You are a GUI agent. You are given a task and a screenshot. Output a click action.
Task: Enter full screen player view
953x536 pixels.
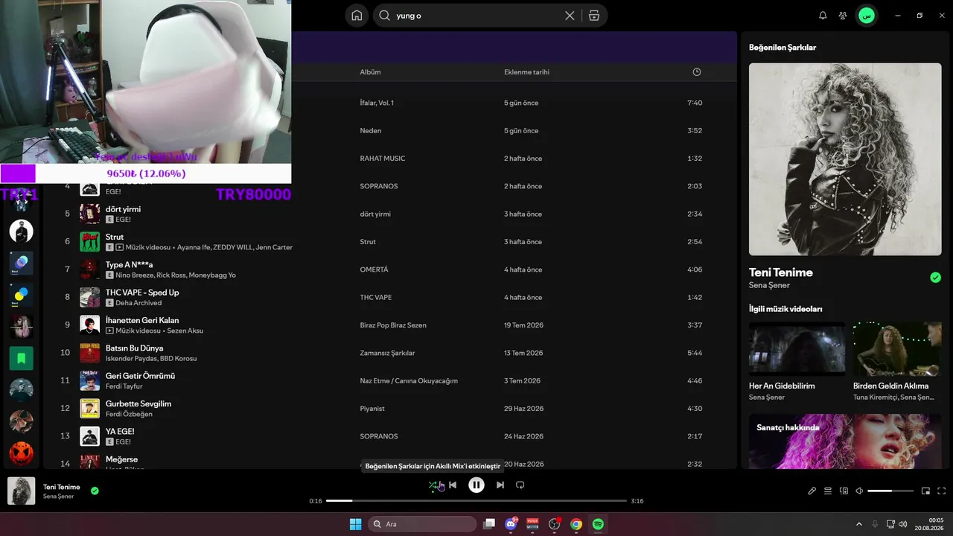[942, 491]
